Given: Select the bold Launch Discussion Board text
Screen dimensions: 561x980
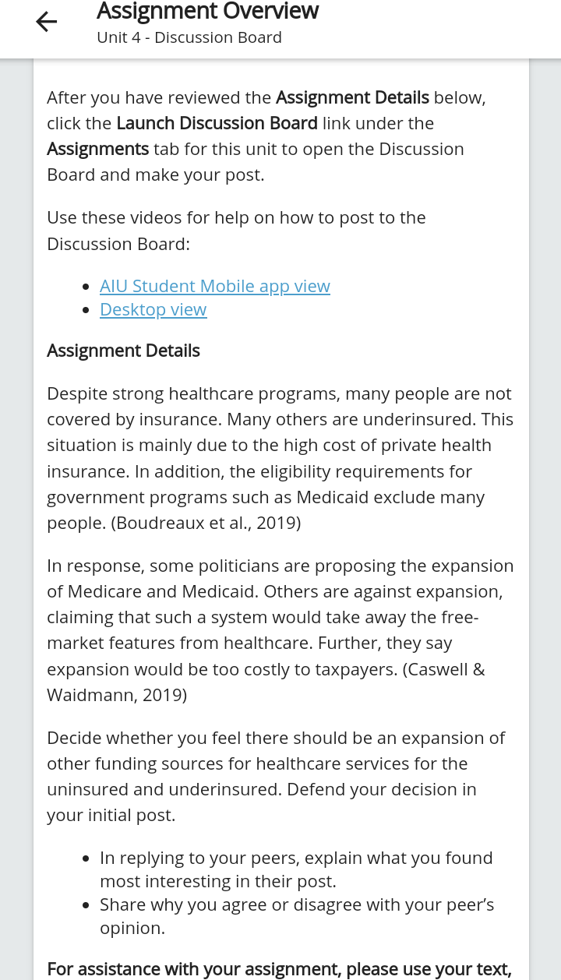Looking at the screenshot, I should 217,123.
